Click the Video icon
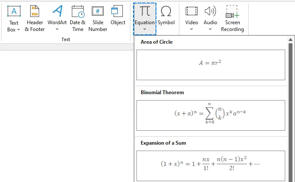 coord(192,11)
